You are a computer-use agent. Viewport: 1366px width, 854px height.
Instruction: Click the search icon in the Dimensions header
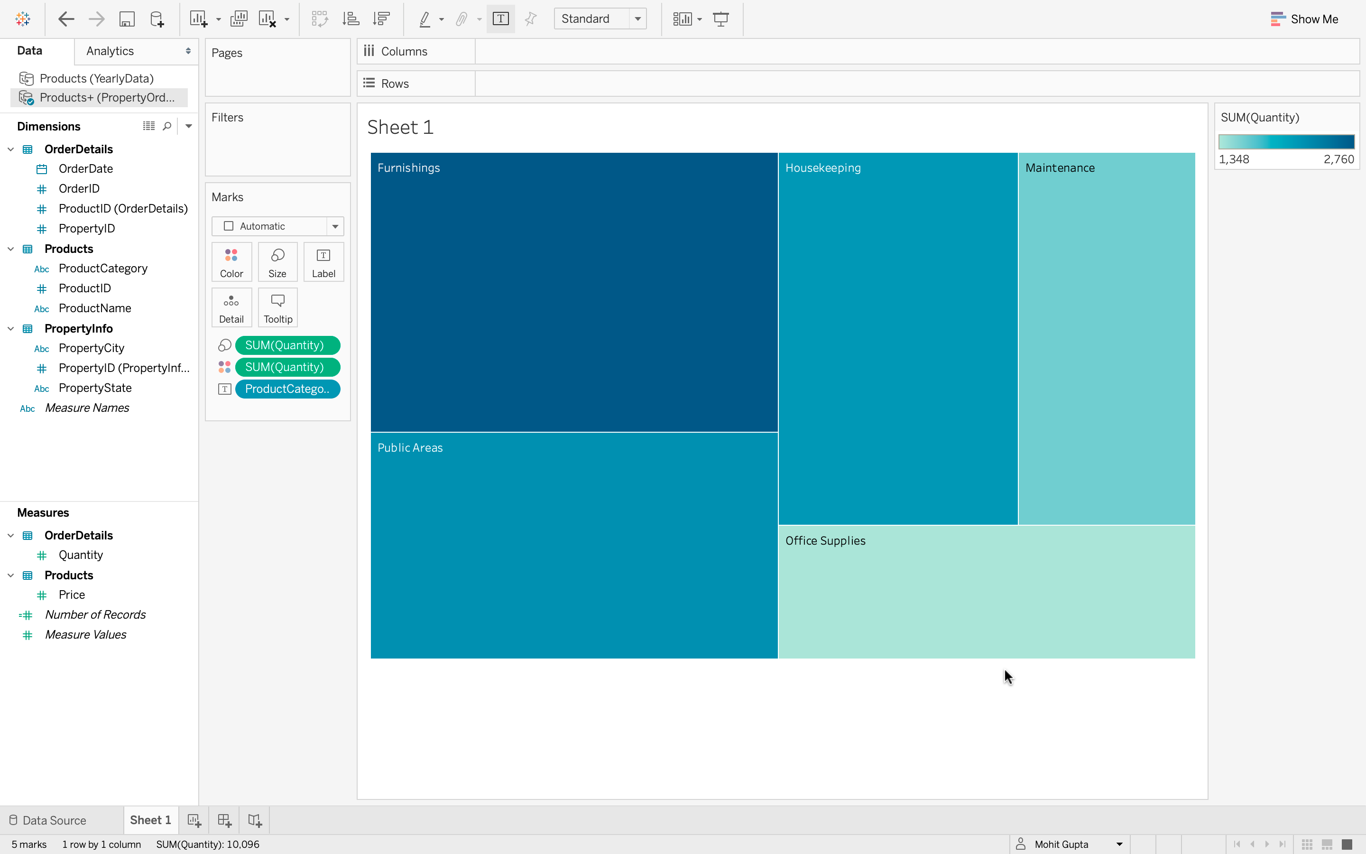click(x=167, y=126)
